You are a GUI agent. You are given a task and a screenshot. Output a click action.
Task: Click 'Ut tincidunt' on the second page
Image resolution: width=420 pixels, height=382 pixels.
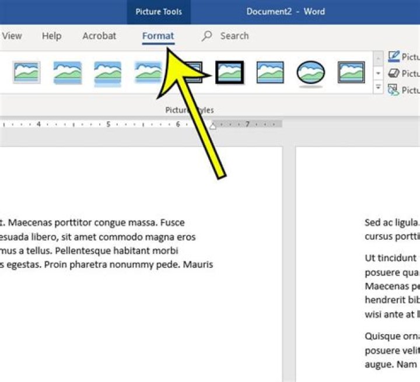(390, 258)
